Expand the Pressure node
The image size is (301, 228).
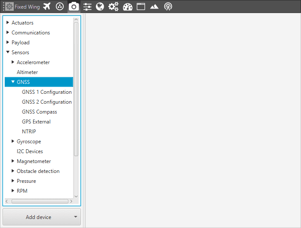[13, 181]
